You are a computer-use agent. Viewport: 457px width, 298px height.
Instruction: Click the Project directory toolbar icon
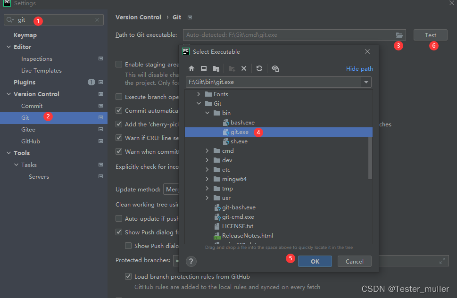pos(216,68)
